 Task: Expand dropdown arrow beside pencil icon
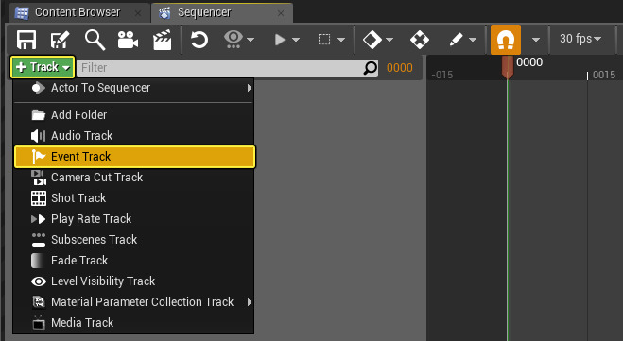pyautogui.click(x=473, y=40)
